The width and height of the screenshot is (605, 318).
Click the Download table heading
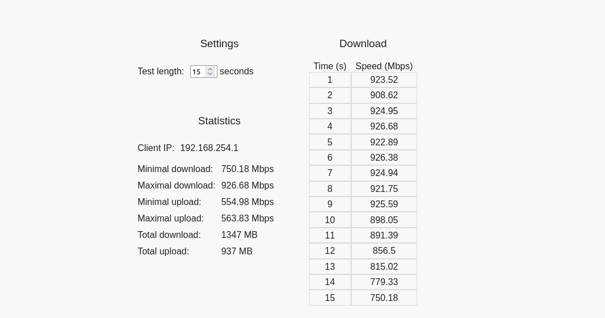(x=363, y=44)
